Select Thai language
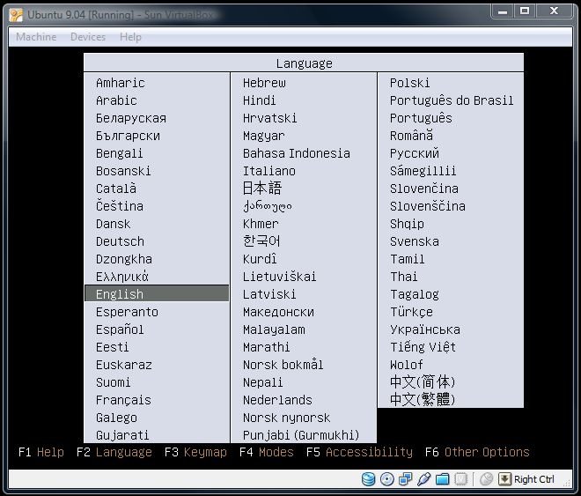 pos(403,277)
